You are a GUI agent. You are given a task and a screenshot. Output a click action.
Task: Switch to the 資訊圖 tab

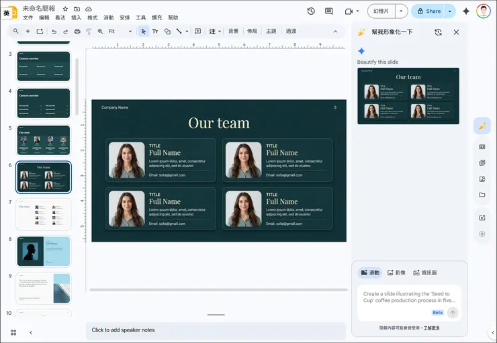click(424, 273)
